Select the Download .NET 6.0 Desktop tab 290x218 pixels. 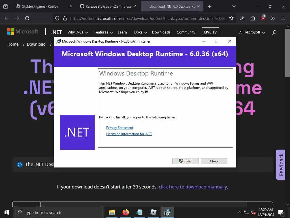click(x=172, y=7)
